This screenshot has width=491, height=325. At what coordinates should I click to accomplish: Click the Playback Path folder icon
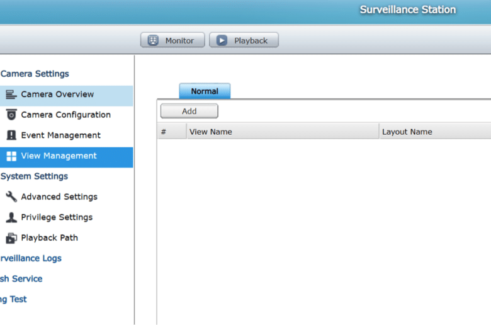11,238
